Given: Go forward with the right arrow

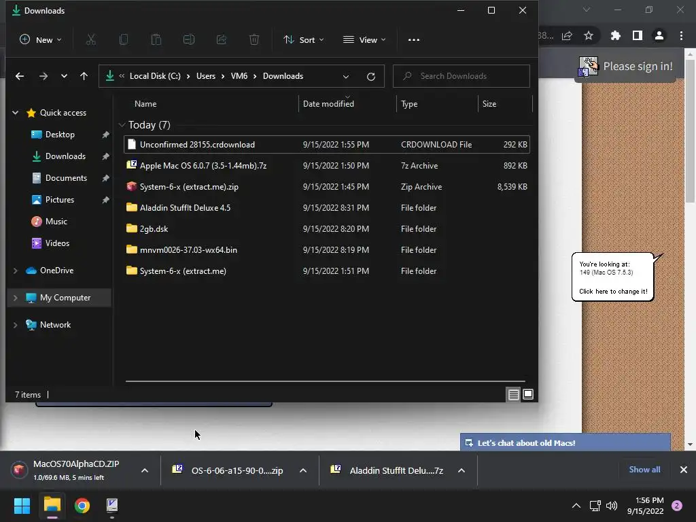Looking at the screenshot, I should (x=43, y=76).
